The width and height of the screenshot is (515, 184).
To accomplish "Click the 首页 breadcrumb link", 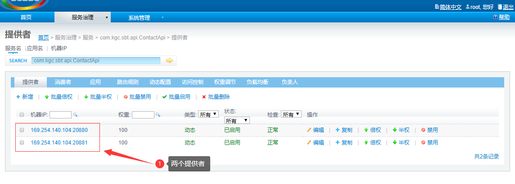I will [43, 37].
